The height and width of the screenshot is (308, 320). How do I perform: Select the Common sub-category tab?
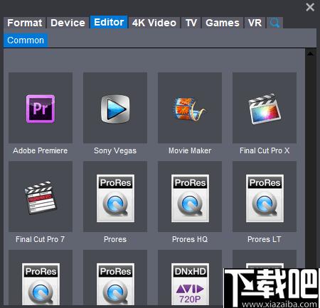pyautogui.click(x=26, y=40)
